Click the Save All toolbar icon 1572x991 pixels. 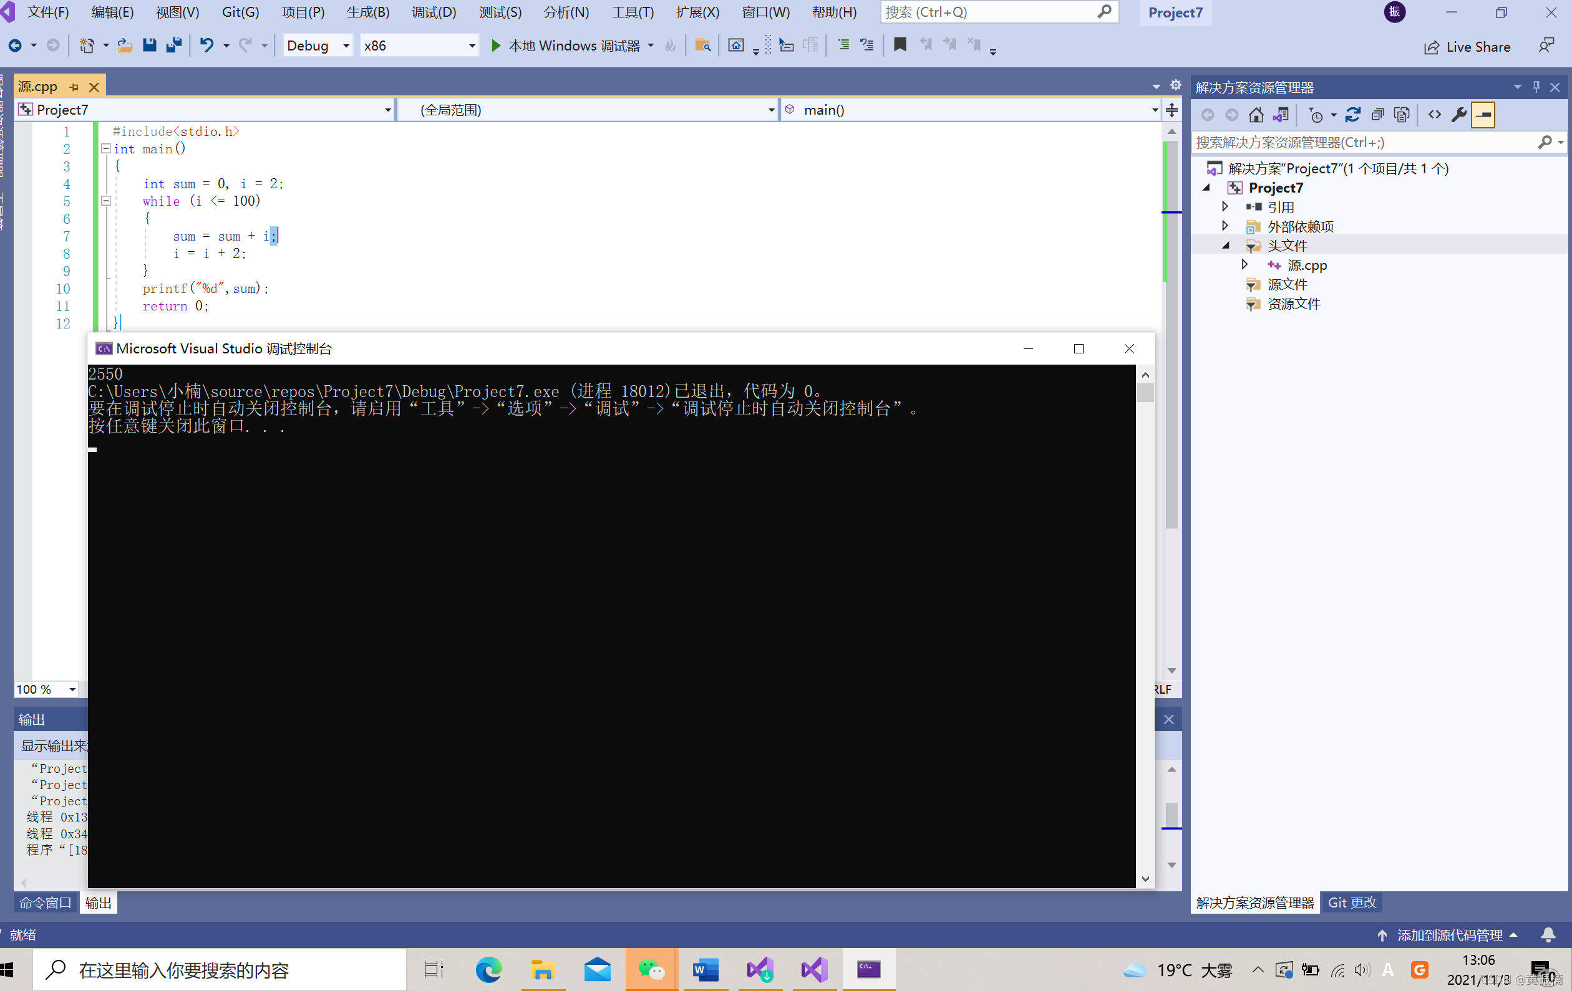click(173, 45)
